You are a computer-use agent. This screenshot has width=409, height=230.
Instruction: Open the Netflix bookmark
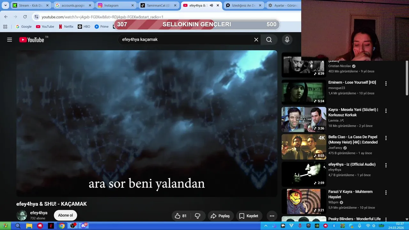coord(66,27)
